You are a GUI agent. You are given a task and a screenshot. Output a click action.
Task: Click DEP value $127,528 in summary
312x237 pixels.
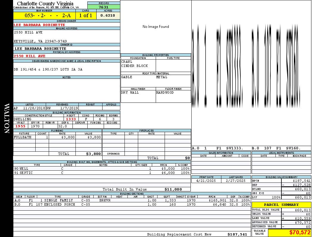pos(302,185)
